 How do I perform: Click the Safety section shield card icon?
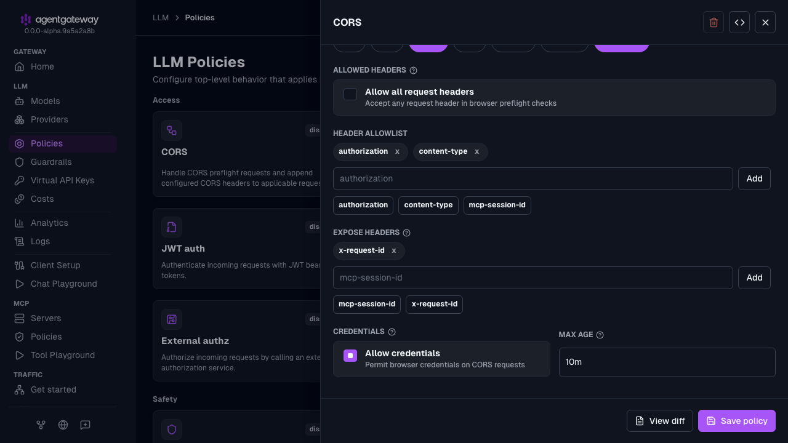tap(172, 429)
